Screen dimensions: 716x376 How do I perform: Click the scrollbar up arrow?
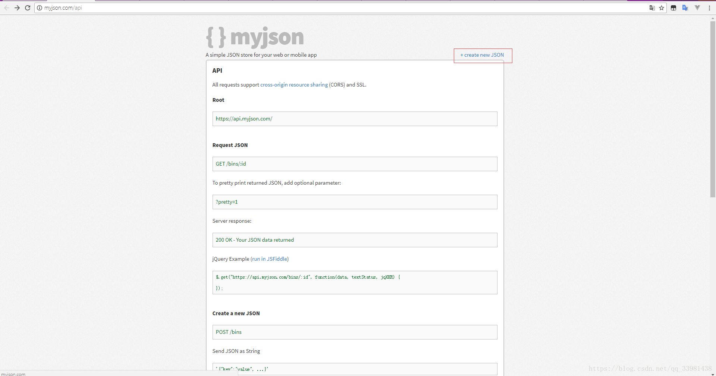tap(713, 18)
